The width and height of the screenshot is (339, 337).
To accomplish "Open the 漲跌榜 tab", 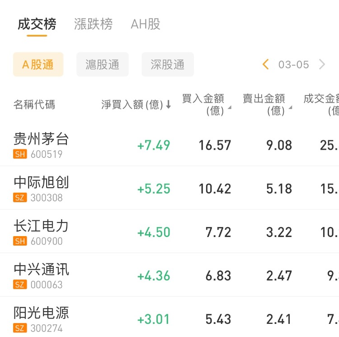I will 94,24.
